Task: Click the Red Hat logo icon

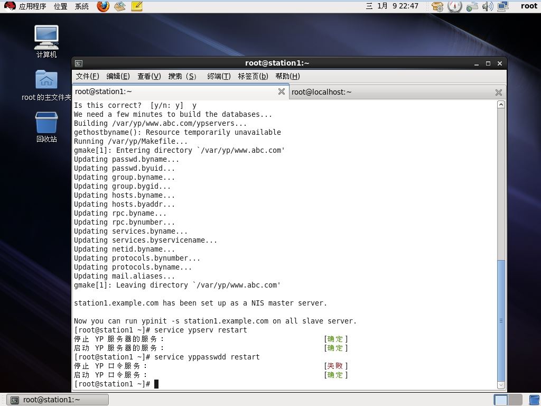Action: [10, 6]
